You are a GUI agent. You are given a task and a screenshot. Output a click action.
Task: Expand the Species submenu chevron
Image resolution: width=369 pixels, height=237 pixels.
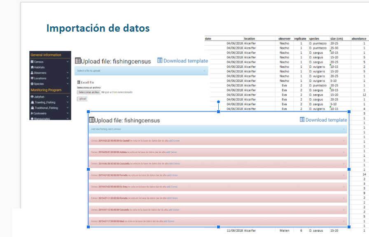(x=68, y=84)
